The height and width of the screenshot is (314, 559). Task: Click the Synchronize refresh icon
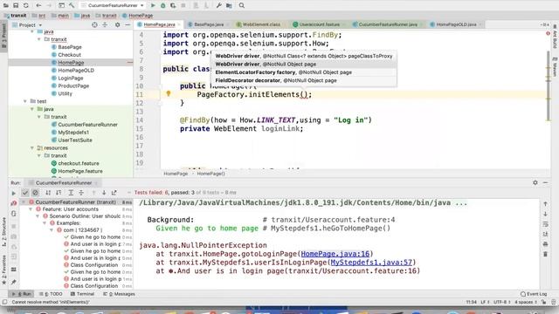pos(26,5)
